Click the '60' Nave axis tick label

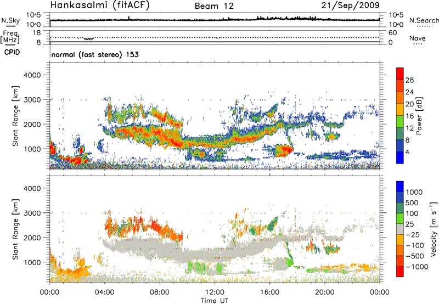click(x=392, y=33)
